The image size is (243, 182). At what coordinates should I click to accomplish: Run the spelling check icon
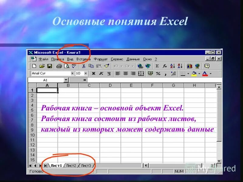coord(74,66)
